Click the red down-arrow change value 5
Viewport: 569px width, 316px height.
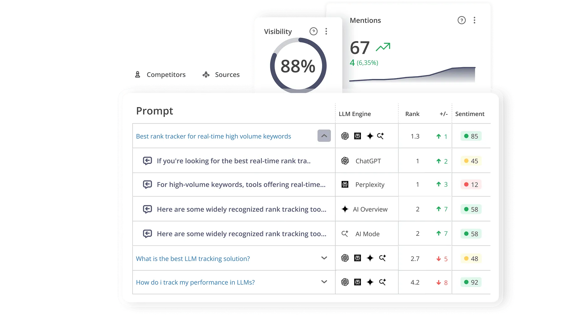pyautogui.click(x=442, y=259)
